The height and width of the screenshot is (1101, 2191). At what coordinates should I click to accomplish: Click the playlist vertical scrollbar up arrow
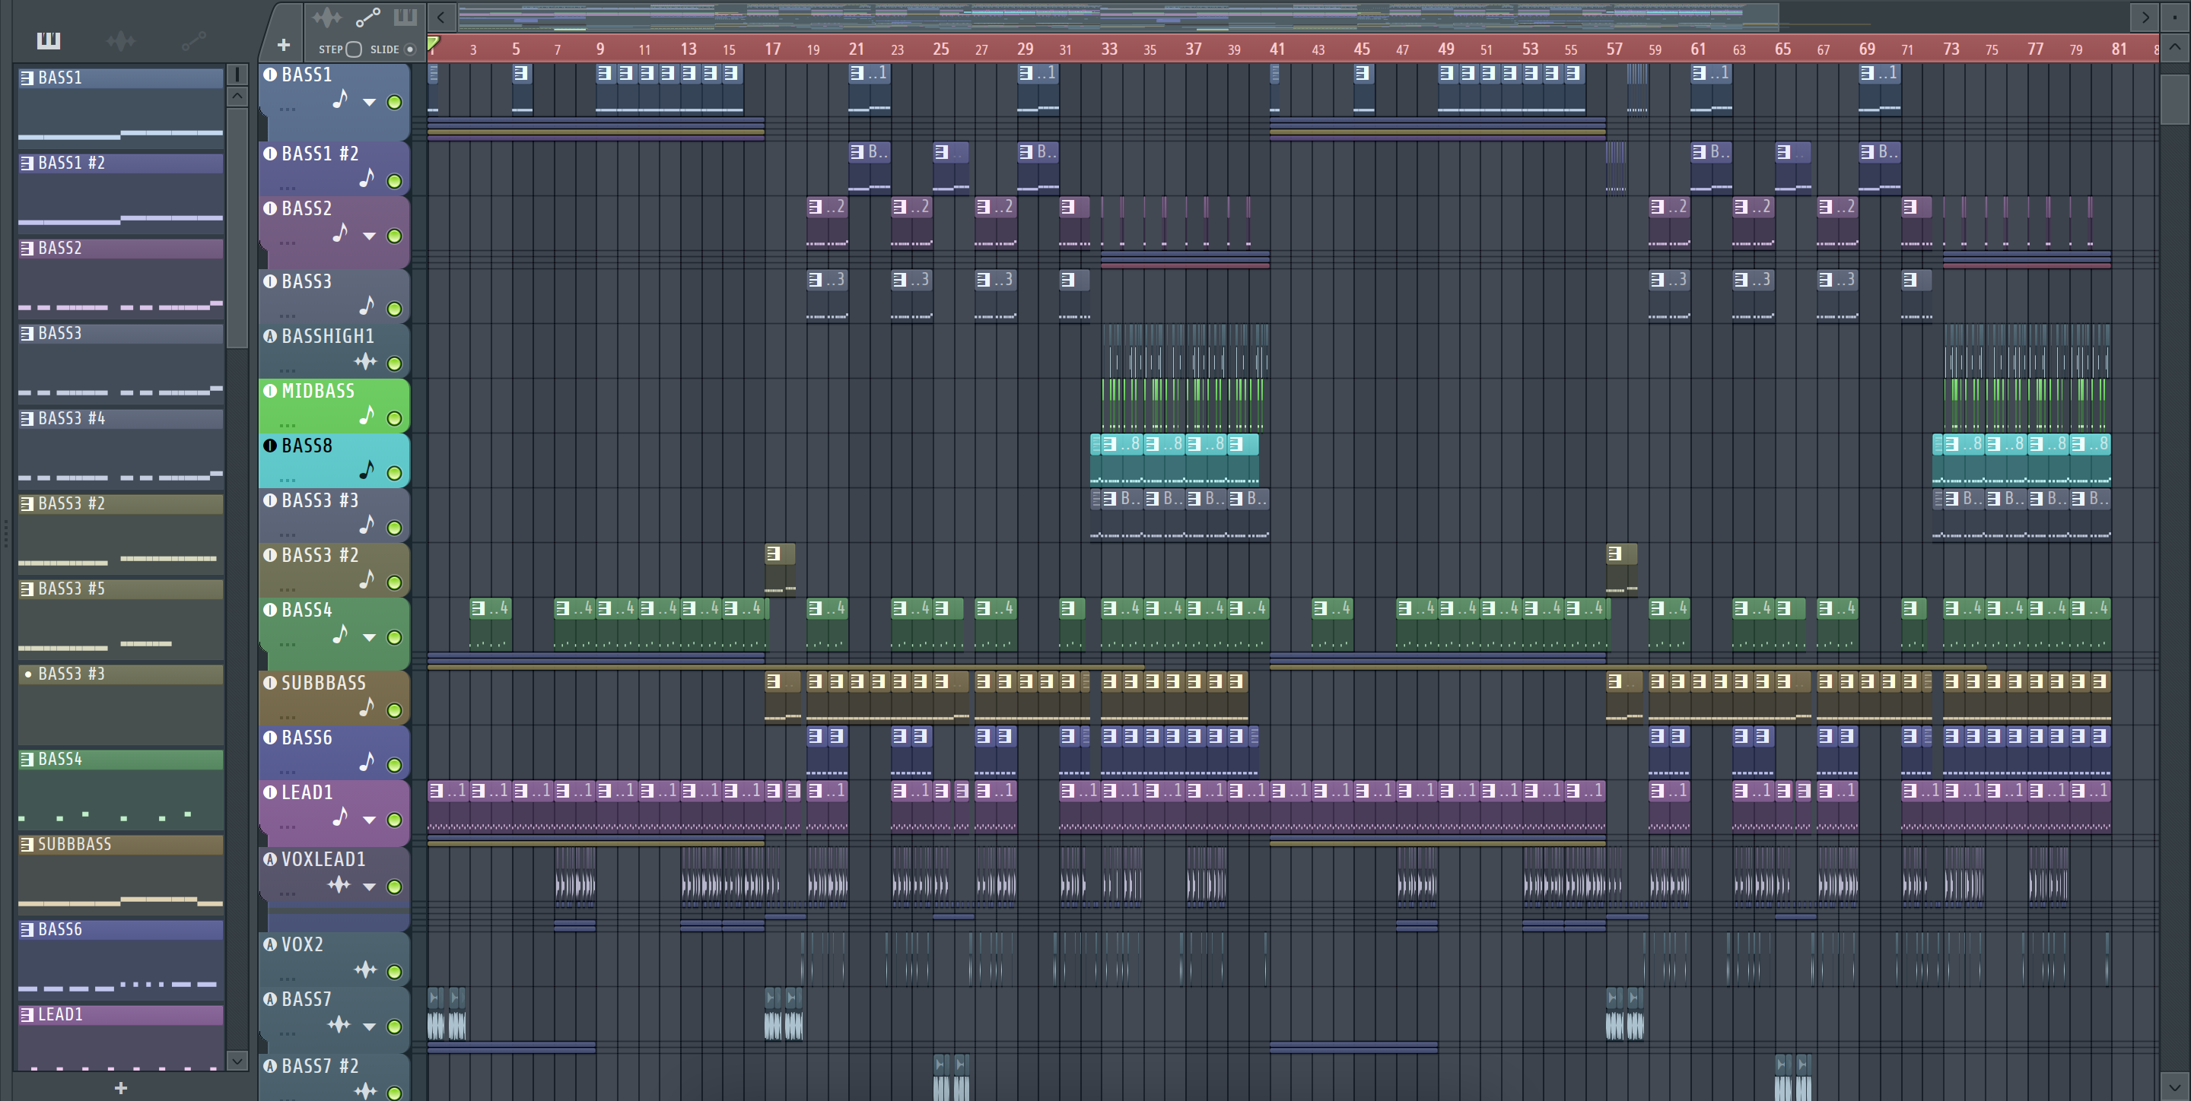click(x=2175, y=46)
